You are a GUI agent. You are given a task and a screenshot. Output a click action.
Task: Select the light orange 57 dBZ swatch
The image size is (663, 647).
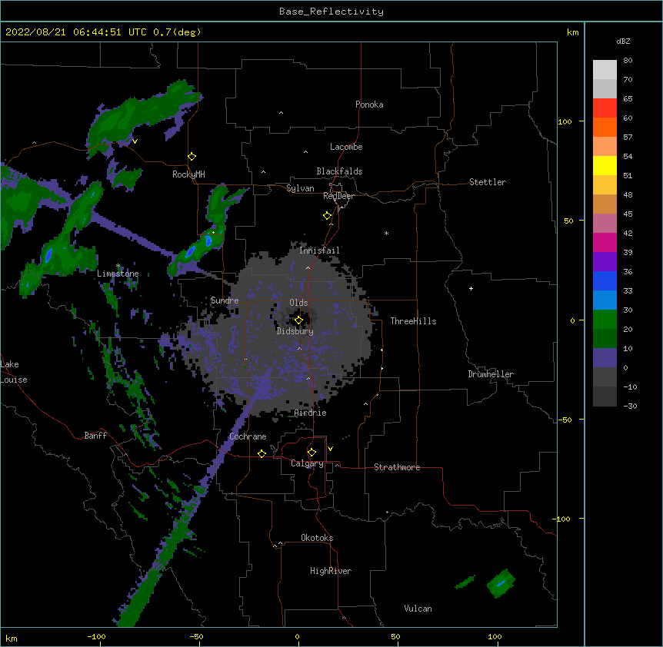pos(605,147)
